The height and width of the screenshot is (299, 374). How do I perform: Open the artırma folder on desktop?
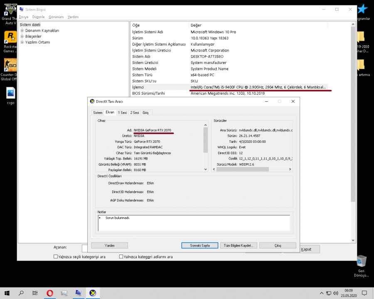[x=363, y=68]
